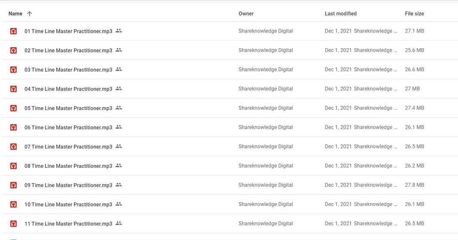
Task: Select the red audio icon of file 03
Action: [x=13, y=70]
